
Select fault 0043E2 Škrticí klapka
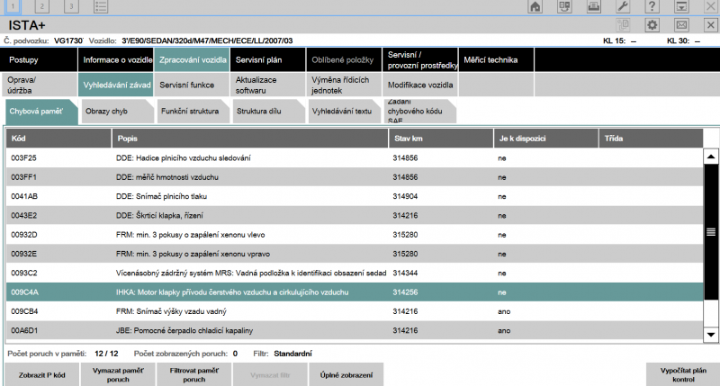pyautogui.click(x=355, y=216)
